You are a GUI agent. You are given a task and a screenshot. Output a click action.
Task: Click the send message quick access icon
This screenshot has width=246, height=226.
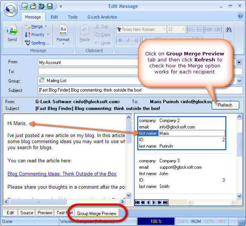click(x=25, y=6)
